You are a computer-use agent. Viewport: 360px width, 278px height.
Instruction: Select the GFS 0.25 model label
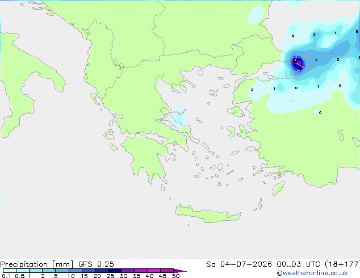(96, 264)
